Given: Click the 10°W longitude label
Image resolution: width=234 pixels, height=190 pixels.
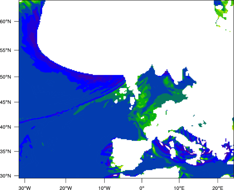Looking at the screenshot, I should [104, 188].
